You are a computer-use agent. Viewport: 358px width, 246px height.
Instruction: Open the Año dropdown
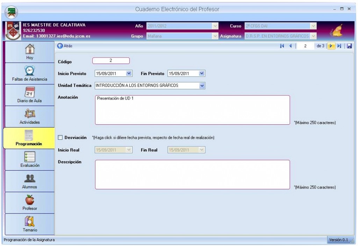[x=215, y=26]
